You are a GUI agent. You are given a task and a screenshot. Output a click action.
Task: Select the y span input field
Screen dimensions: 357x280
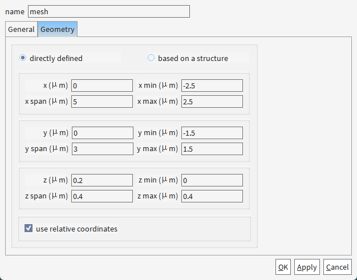[x=103, y=149]
